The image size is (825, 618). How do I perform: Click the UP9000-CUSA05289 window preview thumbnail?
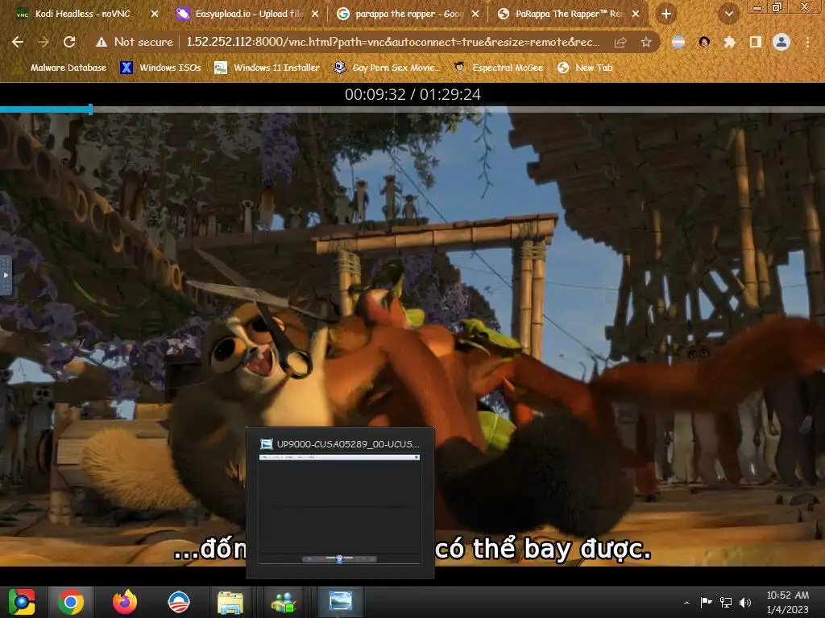click(x=340, y=509)
